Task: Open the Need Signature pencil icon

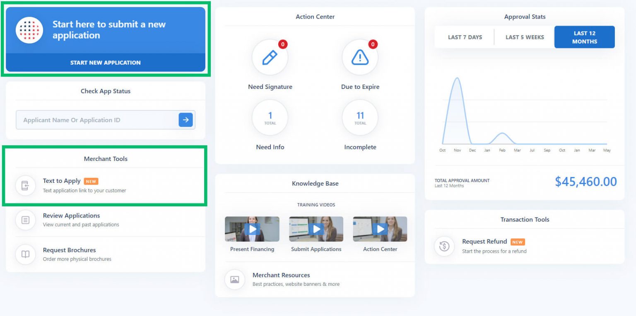Action: pyautogui.click(x=270, y=57)
